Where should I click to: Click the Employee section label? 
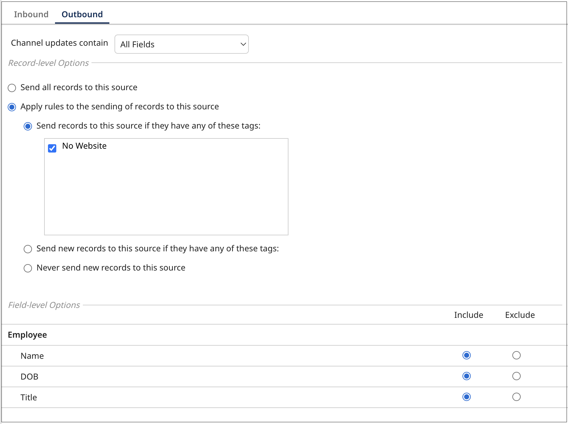point(27,335)
